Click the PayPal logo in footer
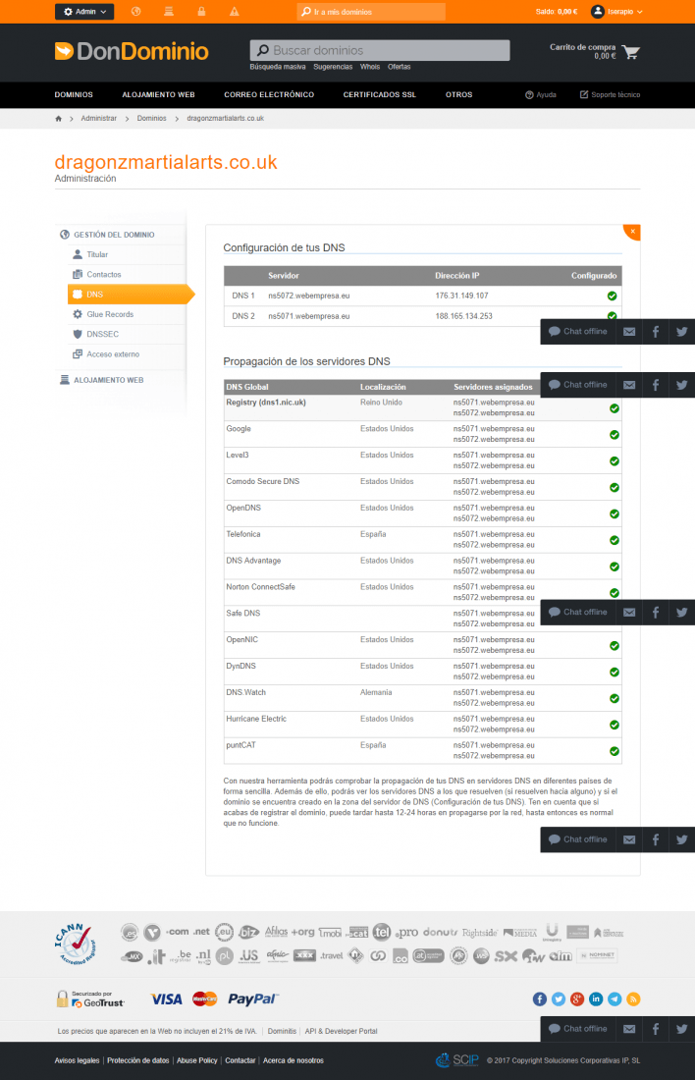The height and width of the screenshot is (1080, 695). tap(253, 999)
